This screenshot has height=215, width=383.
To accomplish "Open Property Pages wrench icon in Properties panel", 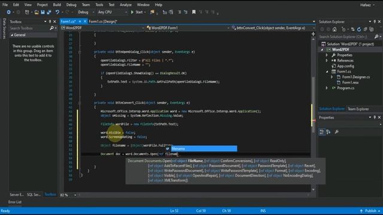I will coord(337,132).
